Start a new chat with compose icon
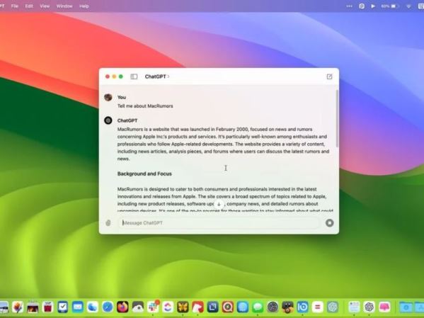Image resolution: width=424 pixels, height=318 pixels. pyautogui.click(x=329, y=76)
